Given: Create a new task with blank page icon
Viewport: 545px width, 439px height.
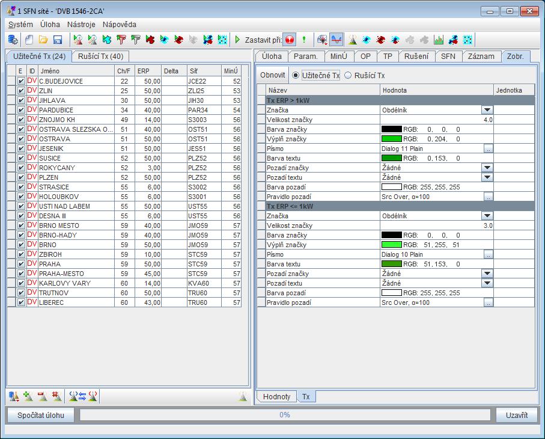Looking at the screenshot, I should (29, 40).
